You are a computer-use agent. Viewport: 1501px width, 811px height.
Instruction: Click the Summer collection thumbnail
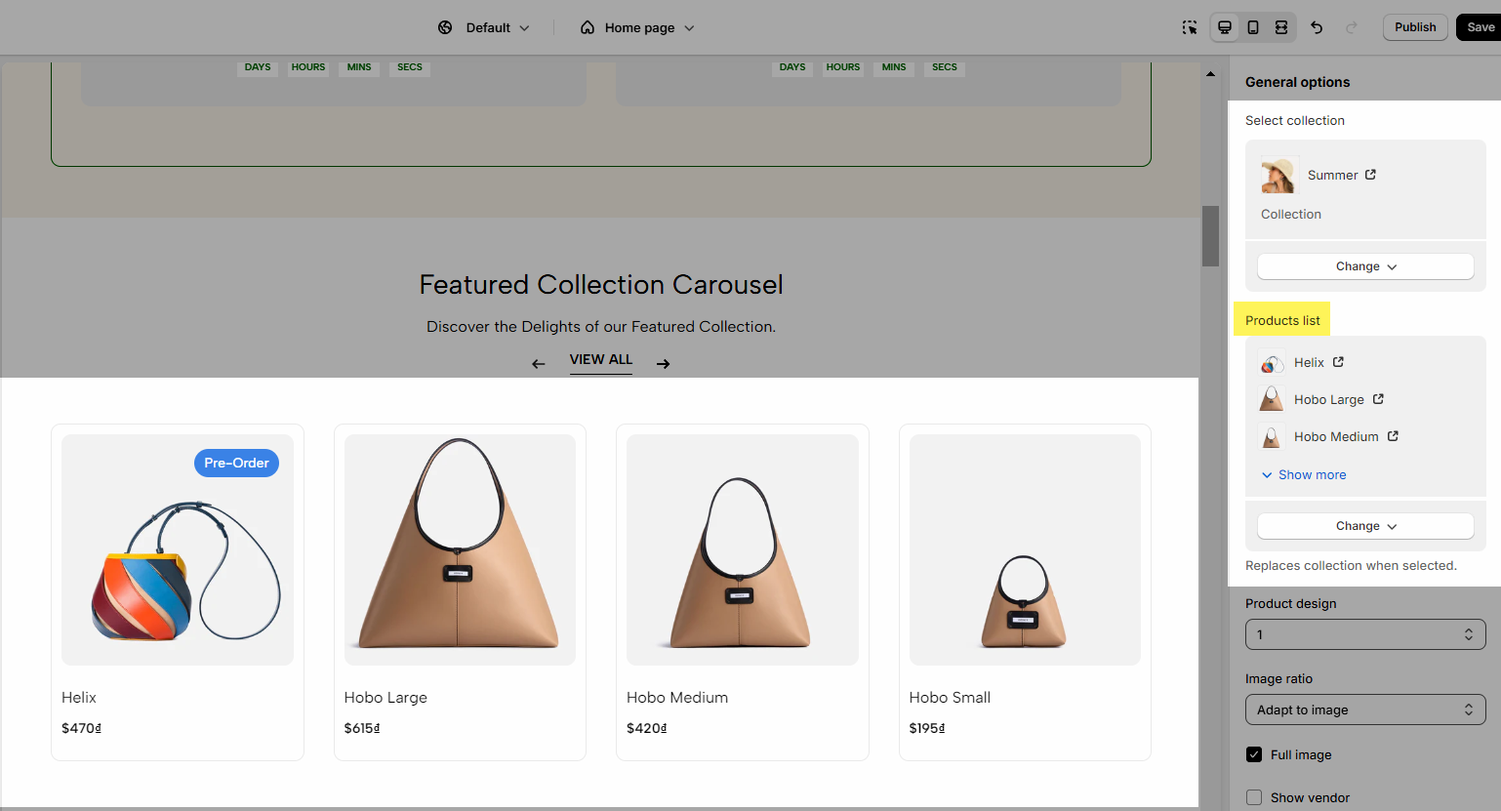point(1278,176)
